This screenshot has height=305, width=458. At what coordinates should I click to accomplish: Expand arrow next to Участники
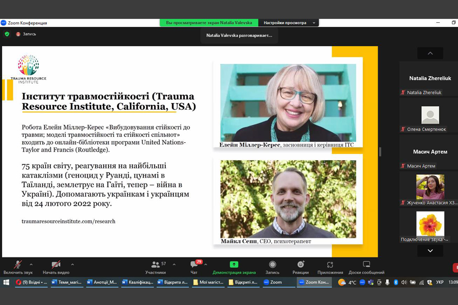pyautogui.click(x=174, y=264)
